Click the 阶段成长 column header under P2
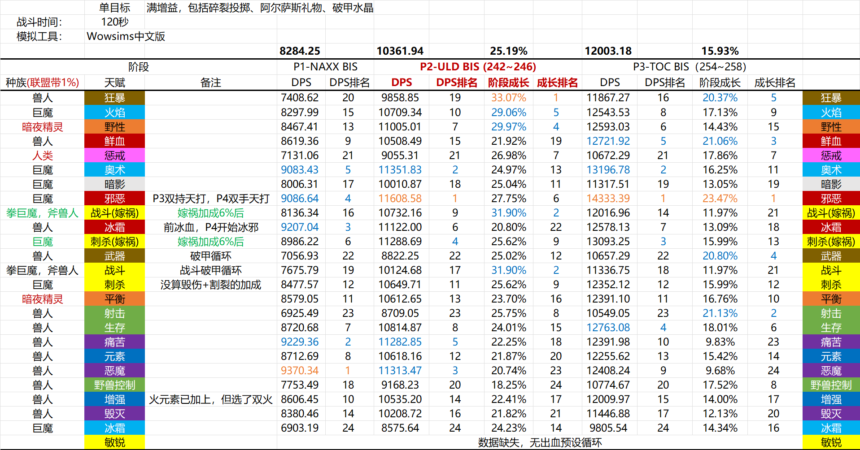This screenshot has width=860, height=450. [507, 82]
